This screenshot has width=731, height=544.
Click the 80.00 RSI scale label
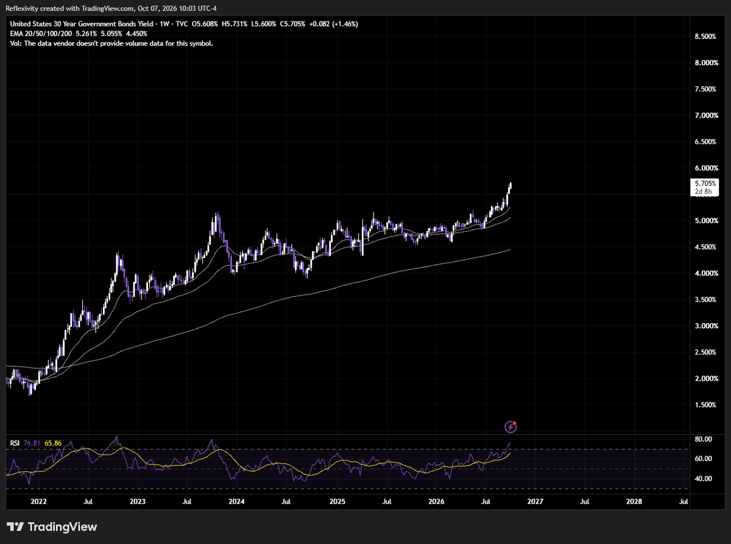703,439
